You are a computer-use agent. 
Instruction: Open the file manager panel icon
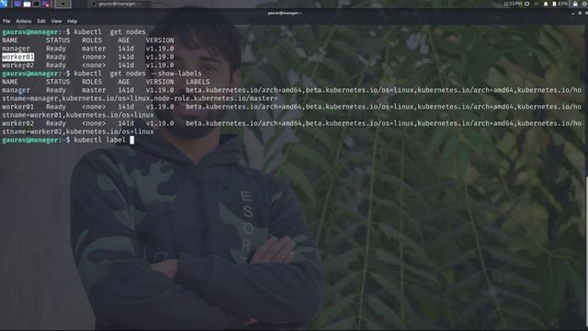pos(27,4)
